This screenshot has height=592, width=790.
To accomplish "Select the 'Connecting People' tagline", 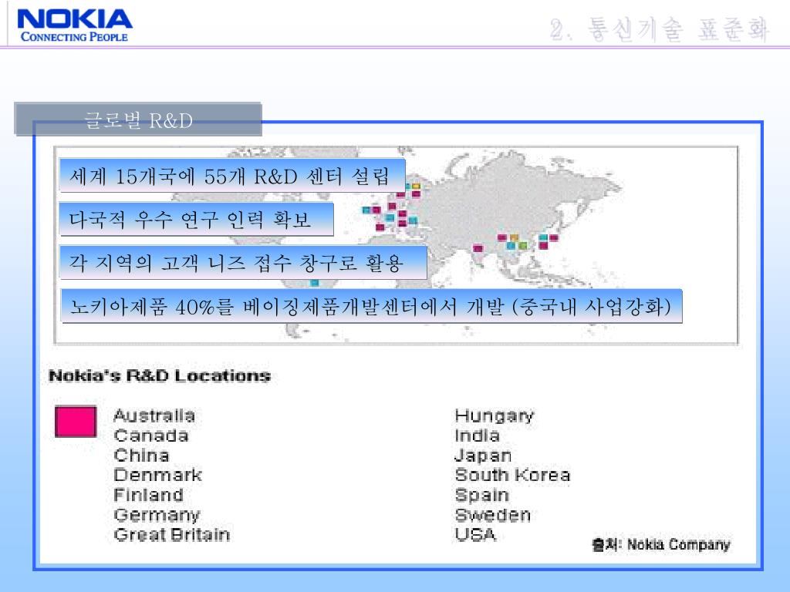I will [74, 37].
